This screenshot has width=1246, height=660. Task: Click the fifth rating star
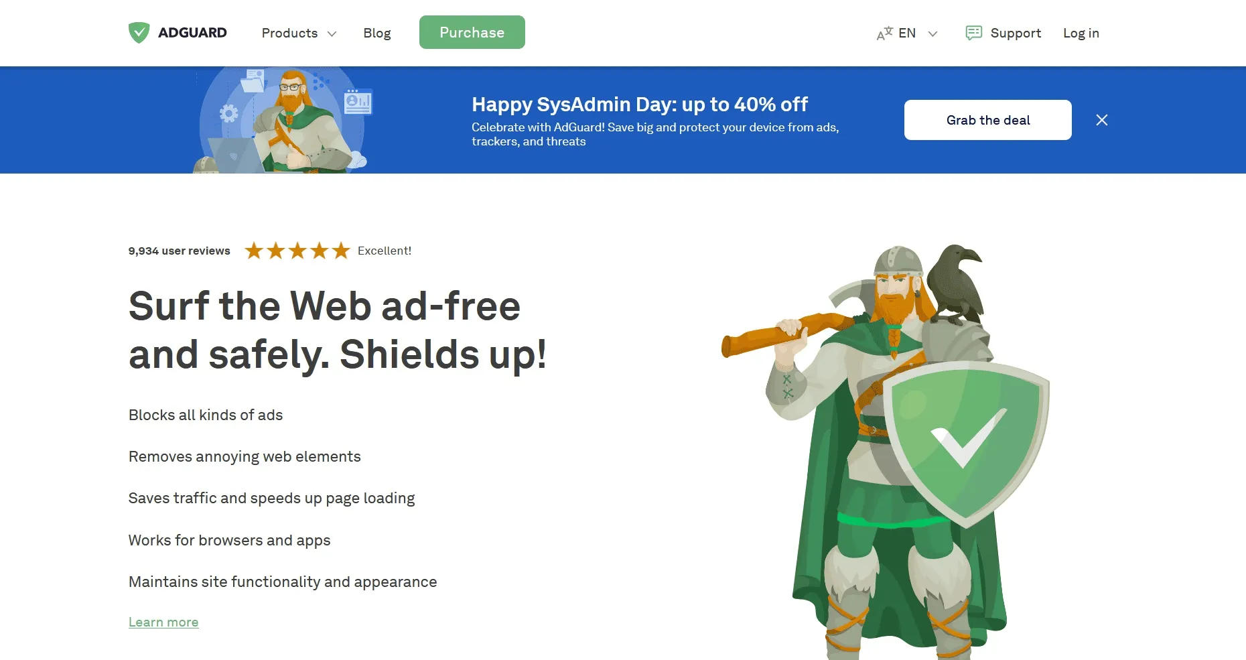point(341,251)
